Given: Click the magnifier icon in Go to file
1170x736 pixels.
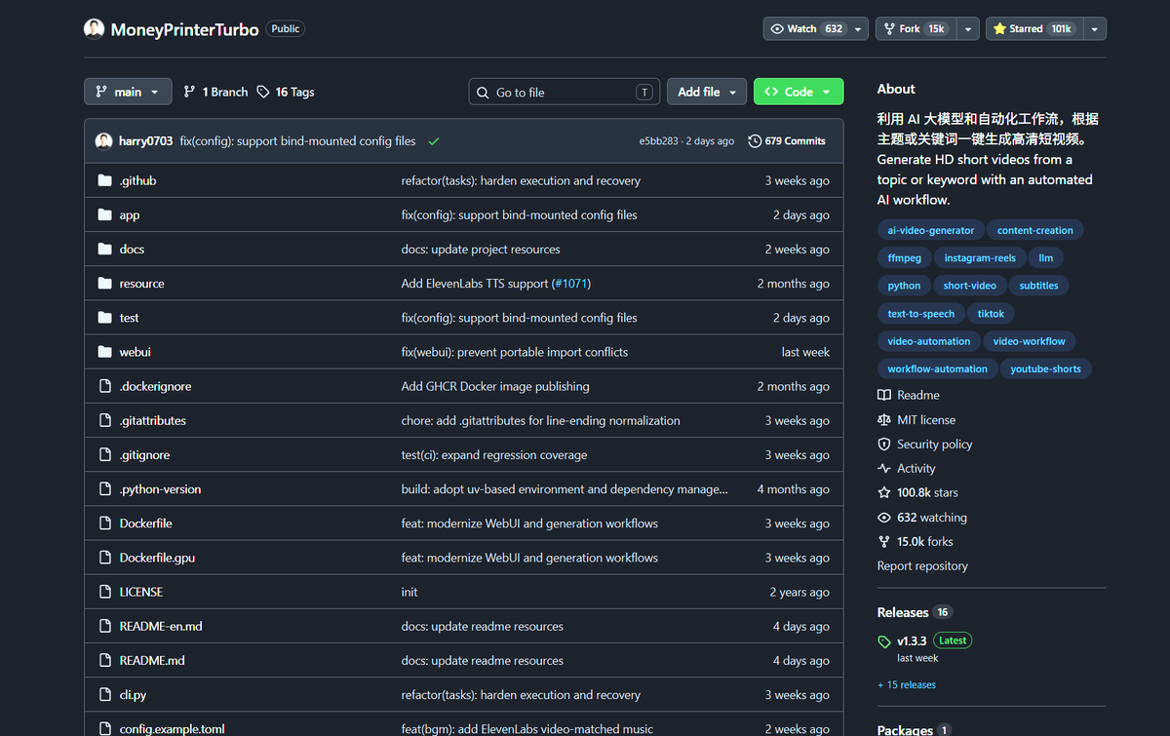Looking at the screenshot, I should (x=484, y=93).
